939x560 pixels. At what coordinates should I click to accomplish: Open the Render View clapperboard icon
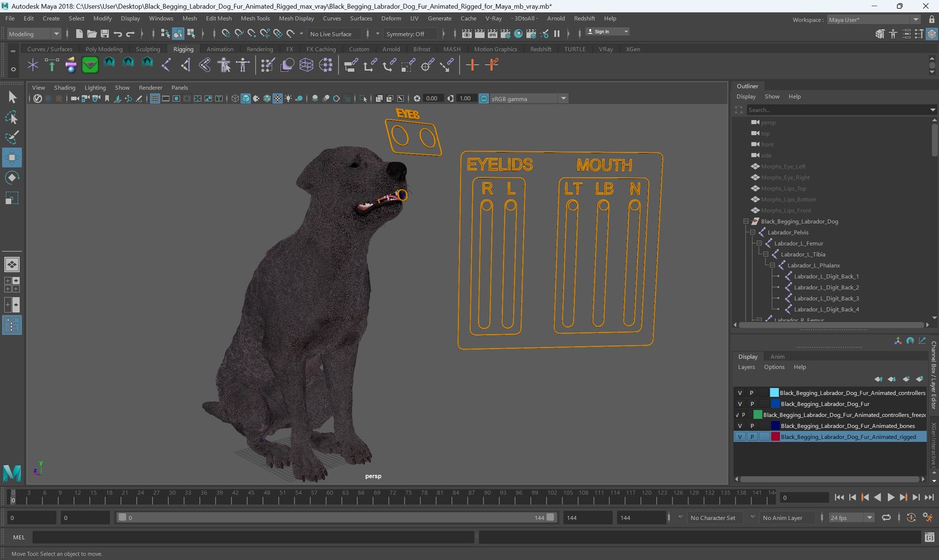(467, 34)
